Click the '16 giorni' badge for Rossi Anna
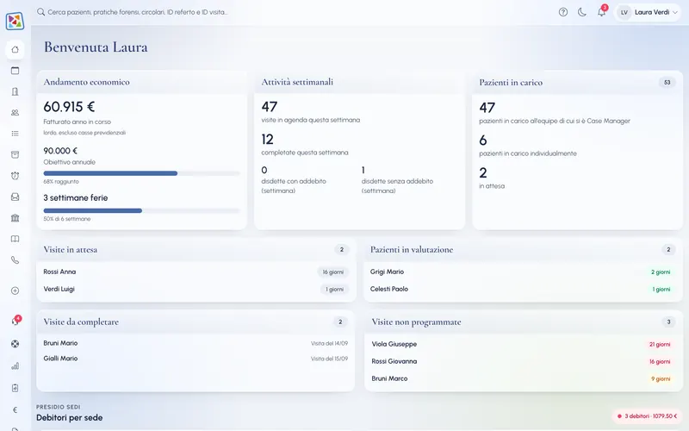The image size is (689, 431). click(333, 272)
